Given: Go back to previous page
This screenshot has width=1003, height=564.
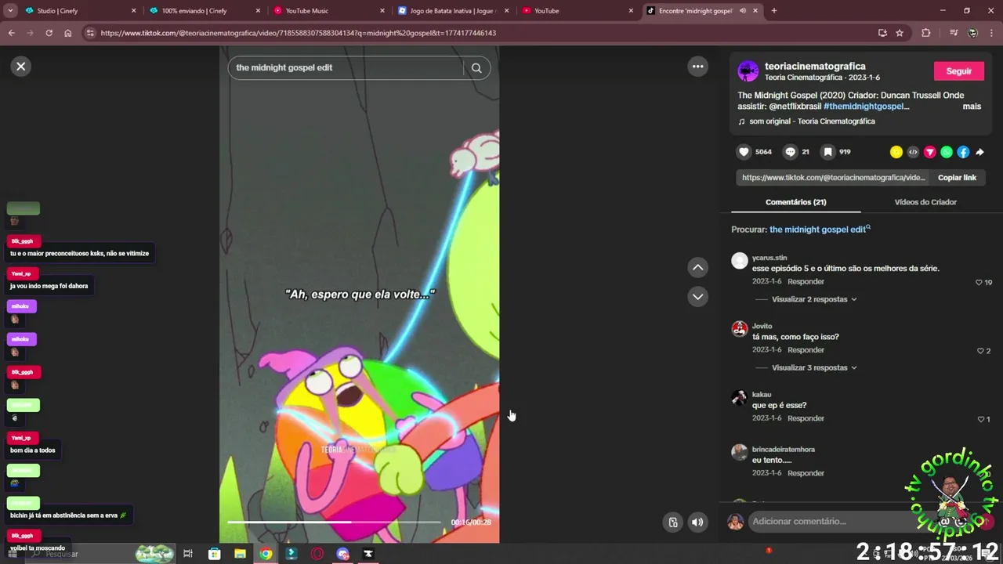Looking at the screenshot, I should (x=11, y=33).
